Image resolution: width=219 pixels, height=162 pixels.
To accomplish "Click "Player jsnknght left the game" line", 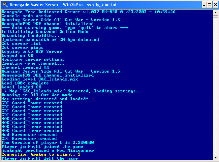I will (x=40, y=158).
